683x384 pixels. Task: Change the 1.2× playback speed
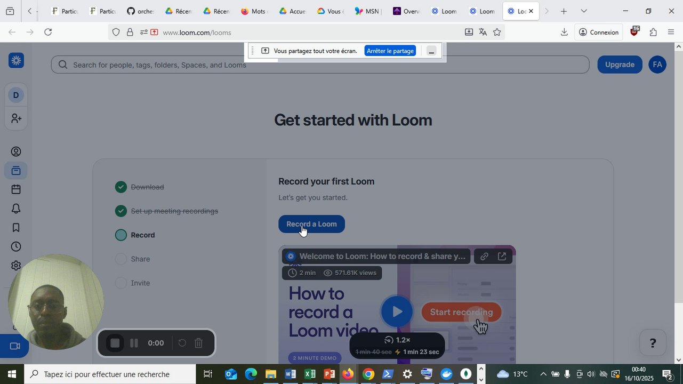tap(397, 340)
